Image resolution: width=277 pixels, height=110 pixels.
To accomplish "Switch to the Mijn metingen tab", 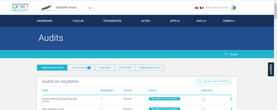I will click(x=81, y=68).
